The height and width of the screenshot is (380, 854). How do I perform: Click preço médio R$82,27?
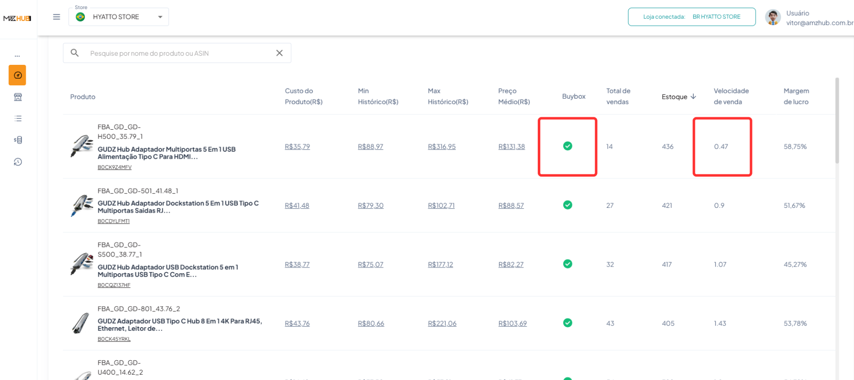511,264
